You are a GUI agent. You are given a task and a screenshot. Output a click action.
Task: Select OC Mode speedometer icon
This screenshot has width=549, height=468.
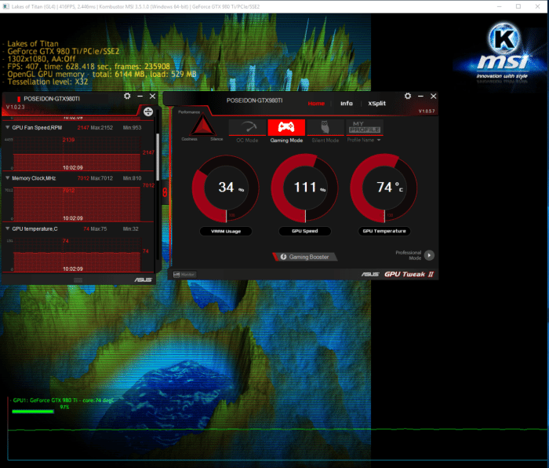(x=247, y=128)
